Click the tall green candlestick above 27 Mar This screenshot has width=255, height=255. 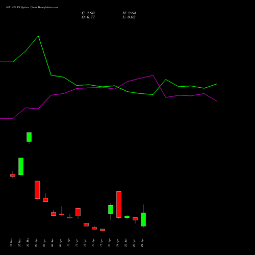click(x=21, y=166)
